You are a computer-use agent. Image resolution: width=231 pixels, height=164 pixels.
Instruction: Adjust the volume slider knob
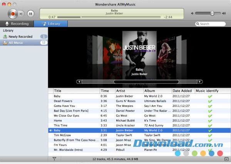(x=212, y=13)
